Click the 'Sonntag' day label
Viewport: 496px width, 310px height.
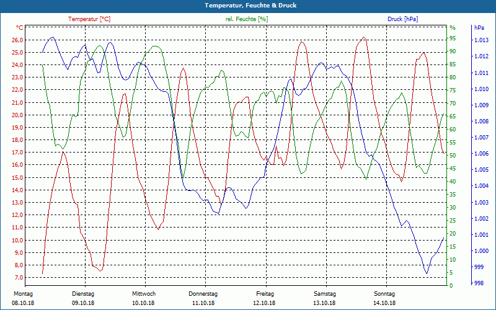tap(384, 294)
